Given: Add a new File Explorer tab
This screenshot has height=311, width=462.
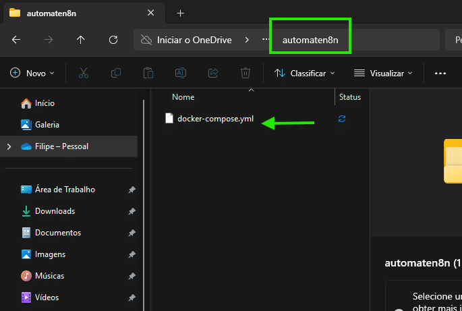Looking at the screenshot, I should 180,13.
